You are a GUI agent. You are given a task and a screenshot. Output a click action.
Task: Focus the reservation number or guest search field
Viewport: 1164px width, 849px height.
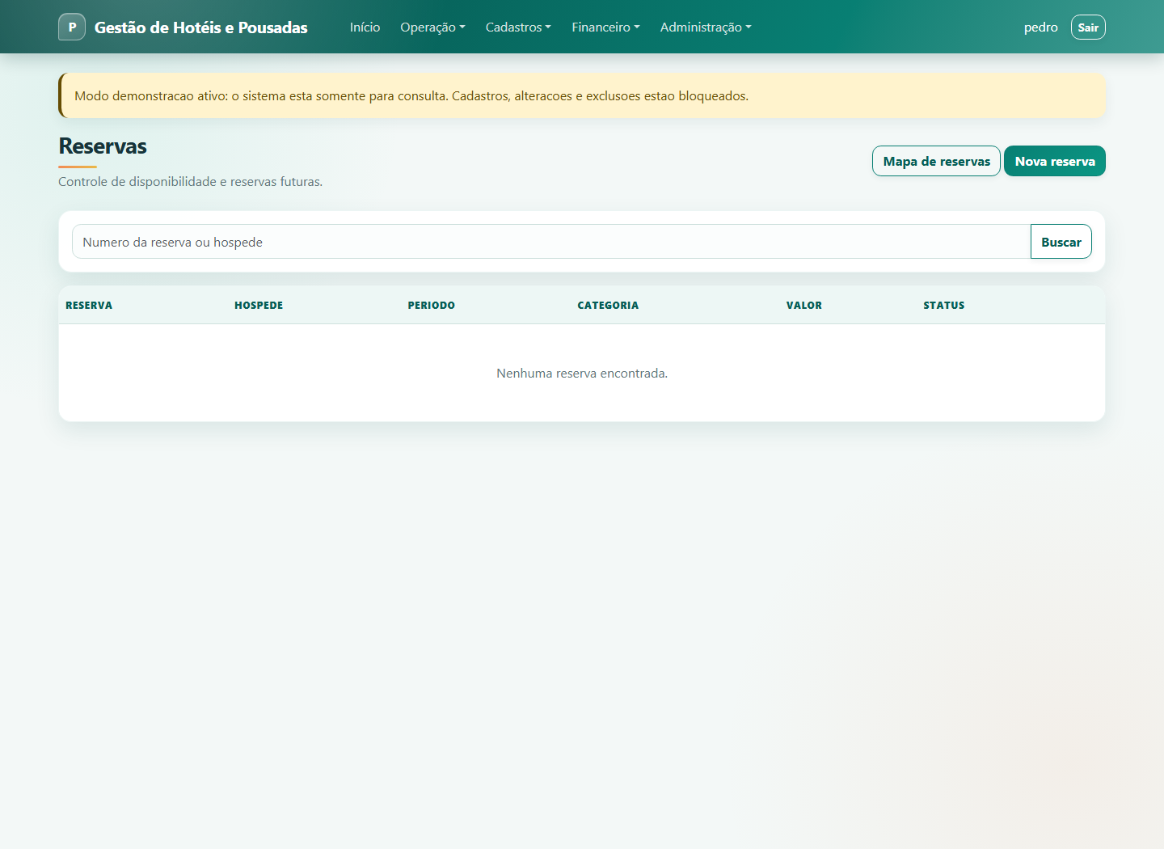551,242
